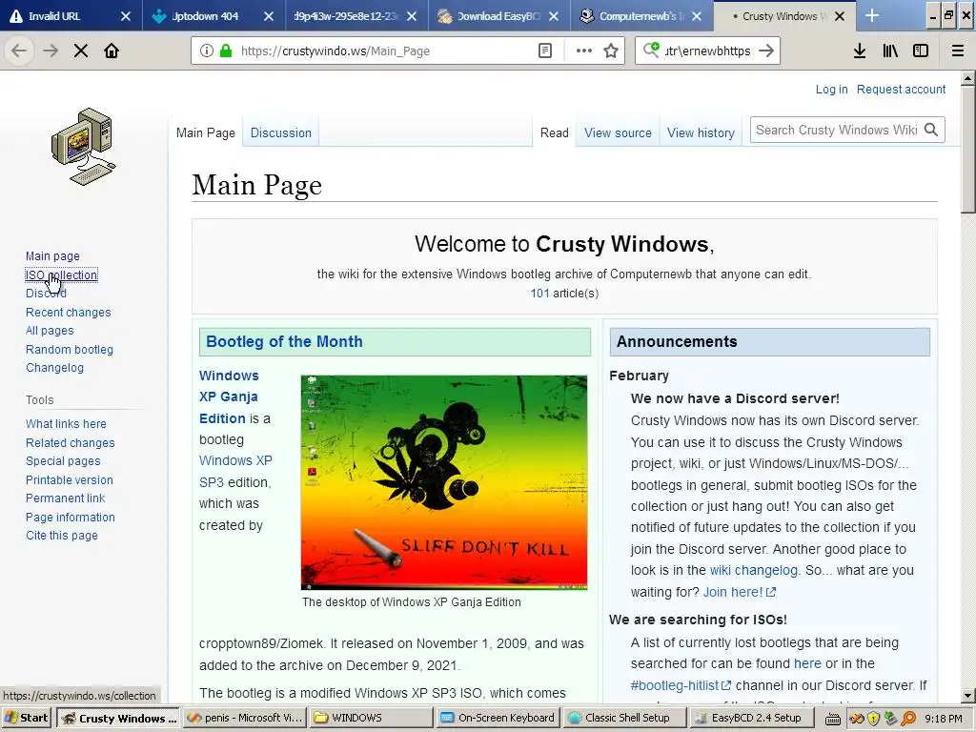This screenshot has height=732, width=976.
Task: Click the wiki search magnifier button
Action: tap(931, 130)
